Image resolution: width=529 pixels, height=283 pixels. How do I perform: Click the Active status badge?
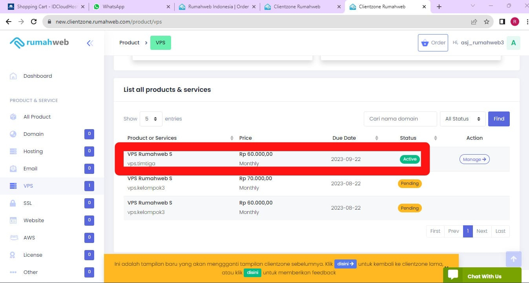click(410, 159)
